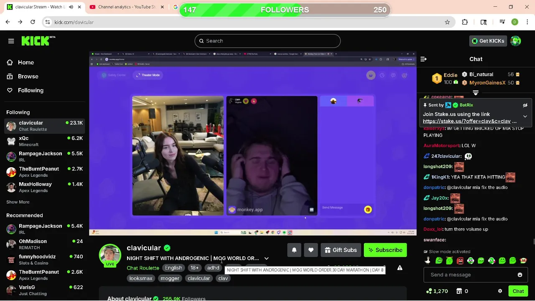The width and height of the screenshot is (535, 301).
Task: Open the site information icon
Action: (48, 22)
